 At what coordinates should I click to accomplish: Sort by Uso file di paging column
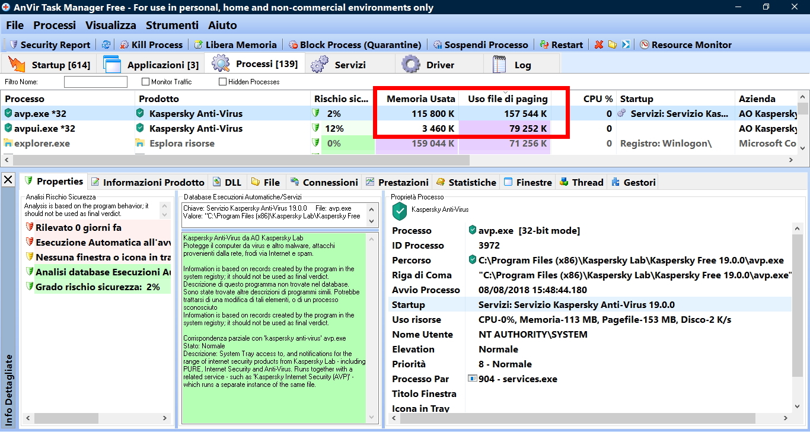tap(505, 99)
